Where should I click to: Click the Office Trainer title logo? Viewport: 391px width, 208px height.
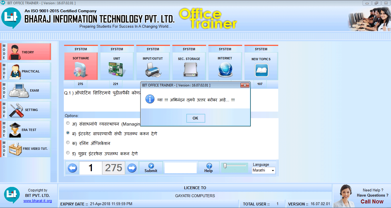point(208,19)
